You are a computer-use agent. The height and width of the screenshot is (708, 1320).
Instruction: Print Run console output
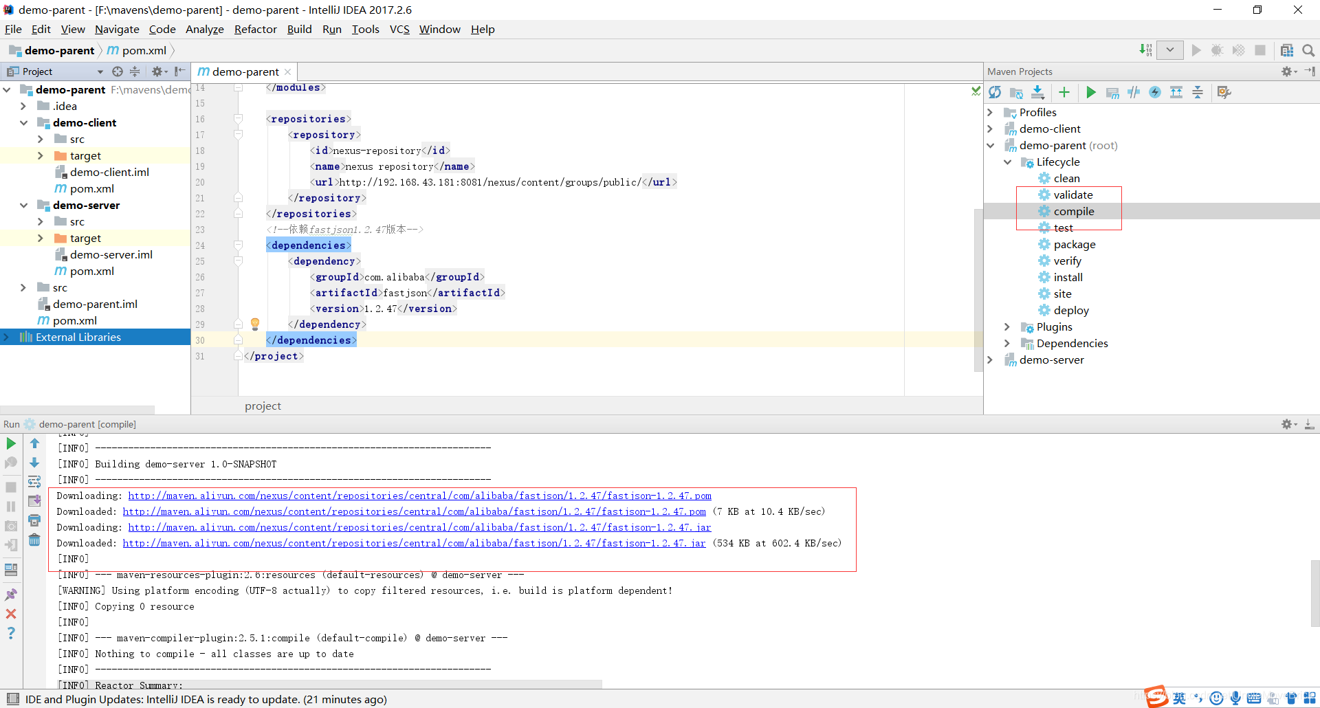tap(34, 520)
